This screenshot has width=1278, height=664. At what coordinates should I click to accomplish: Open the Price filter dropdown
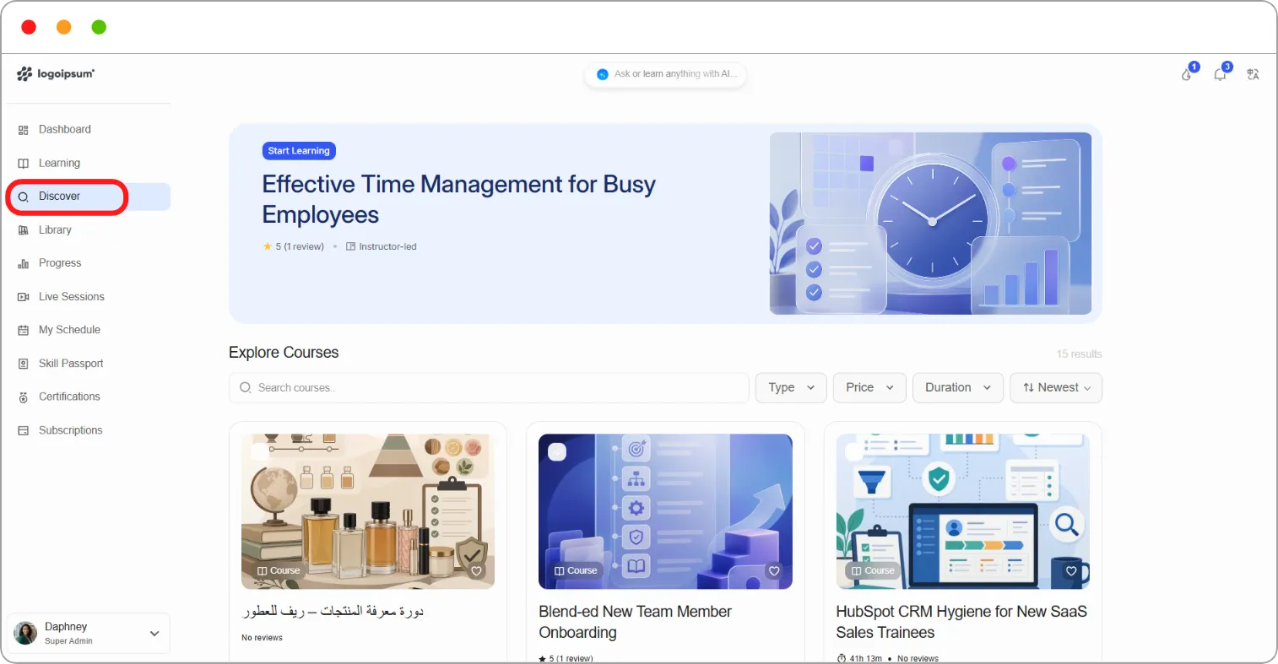click(x=869, y=388)
